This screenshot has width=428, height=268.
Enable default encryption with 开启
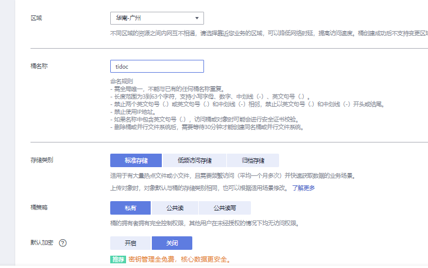click(130, 243)
